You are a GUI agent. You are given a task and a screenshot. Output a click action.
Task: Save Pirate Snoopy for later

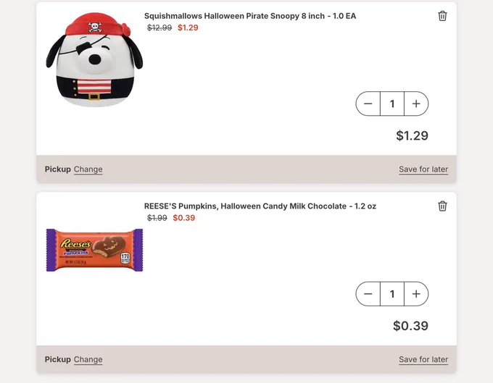pyautogui.click(x=423, y=169)
